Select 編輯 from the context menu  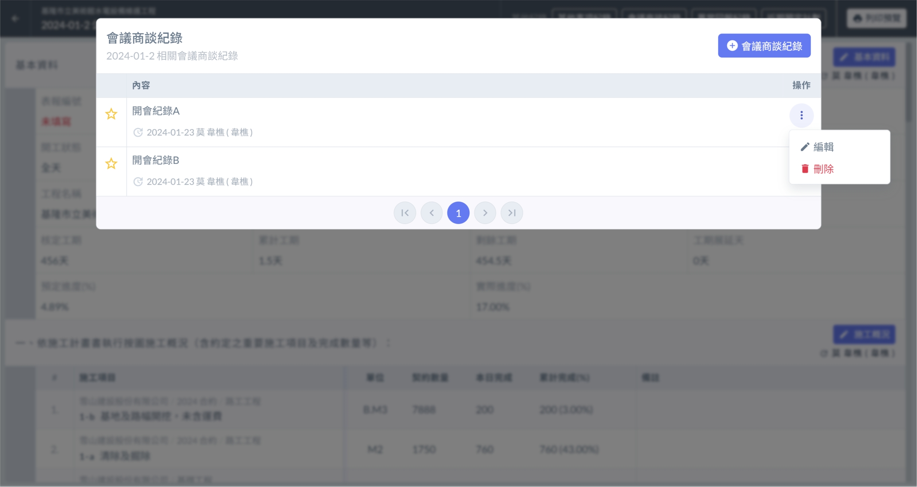tap(823, 147)
